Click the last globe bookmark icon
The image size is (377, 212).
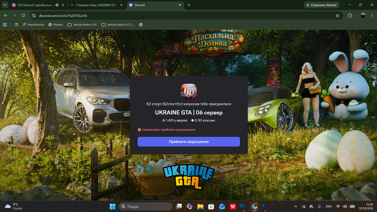141,25
